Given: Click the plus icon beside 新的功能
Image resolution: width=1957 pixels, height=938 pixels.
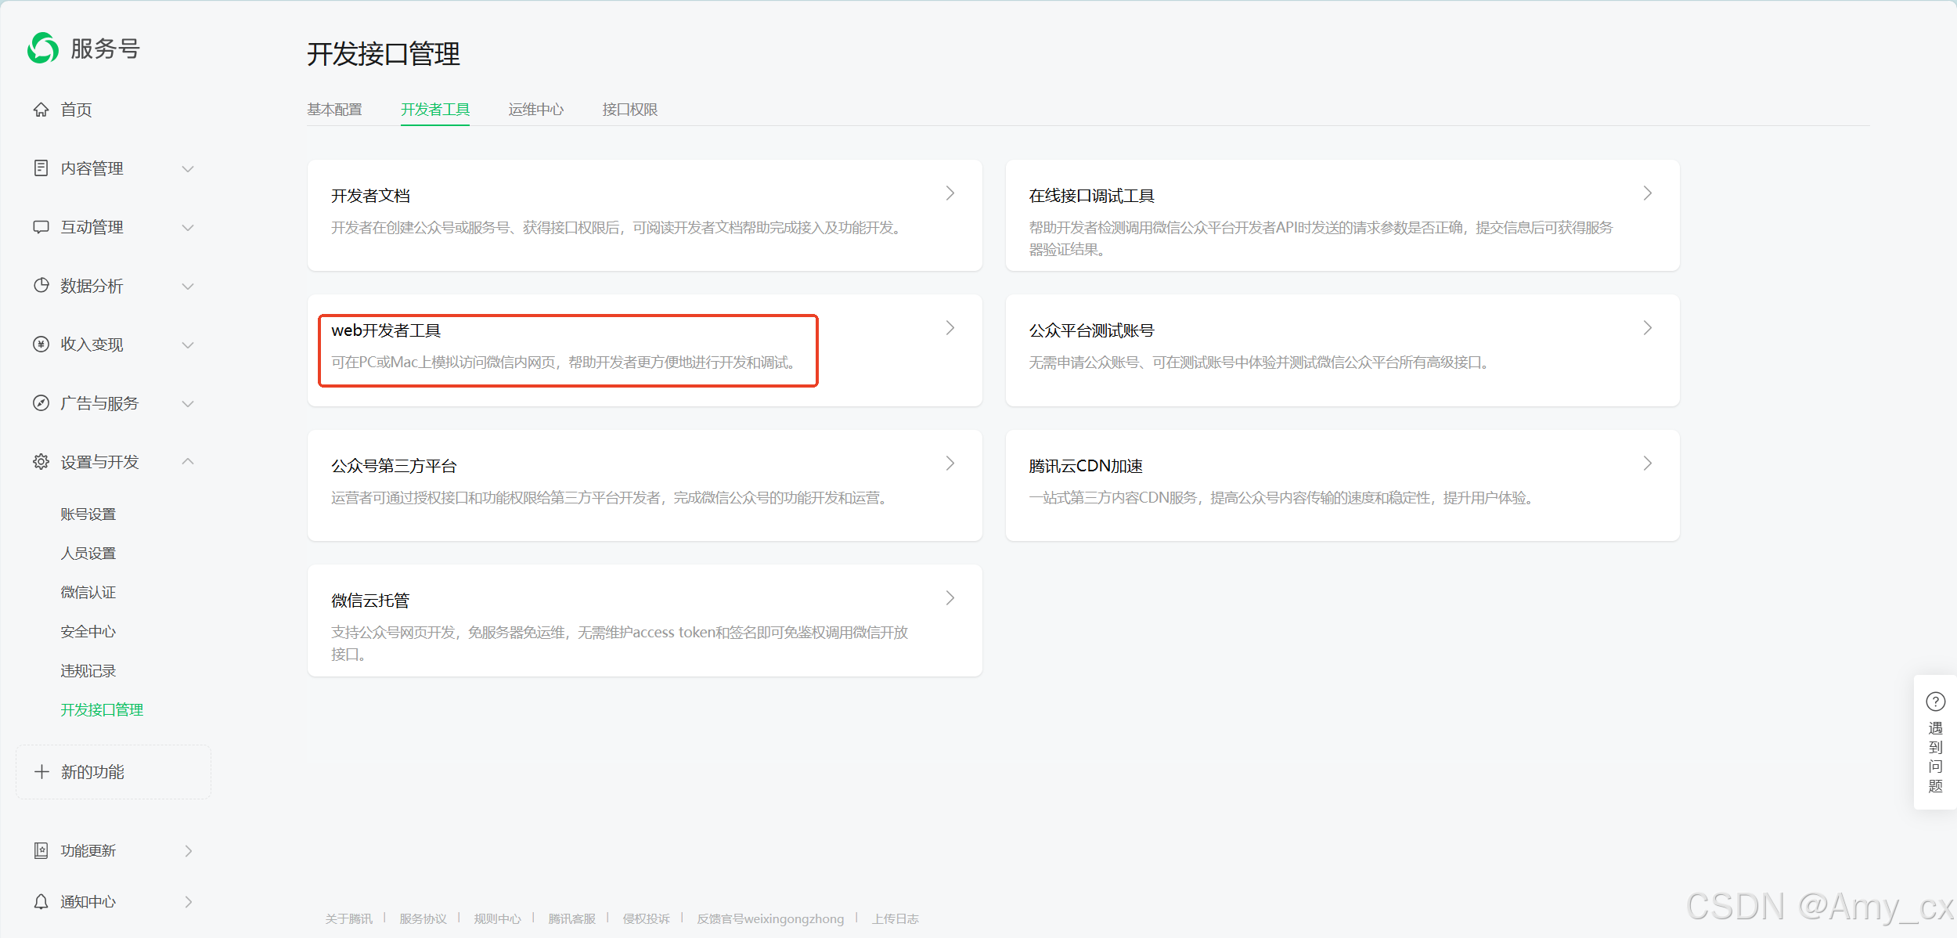Looking at the screenshot, I should coord(41,771).
